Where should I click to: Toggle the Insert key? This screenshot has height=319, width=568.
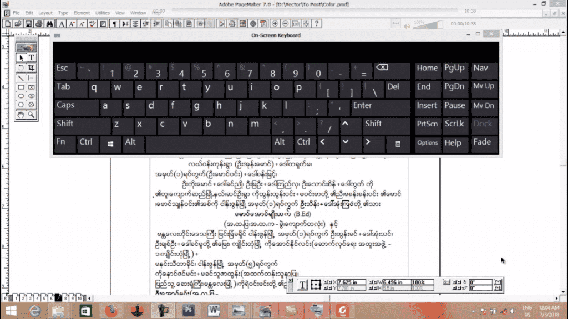(x=428, y=107)
